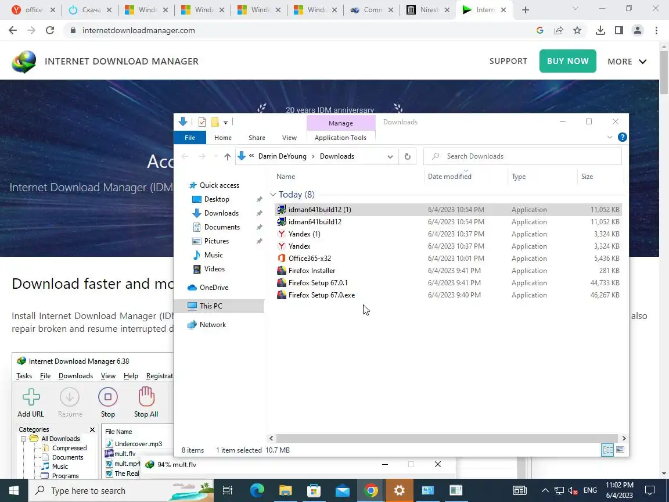Open the Application Tools tab
669x502 pixels.
click(x=340, y=138)
